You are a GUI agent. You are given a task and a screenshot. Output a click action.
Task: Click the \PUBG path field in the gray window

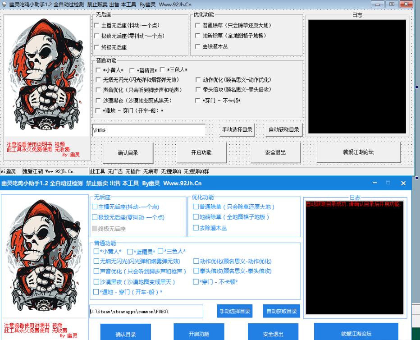pyautogui.click(x=149, y=130)
